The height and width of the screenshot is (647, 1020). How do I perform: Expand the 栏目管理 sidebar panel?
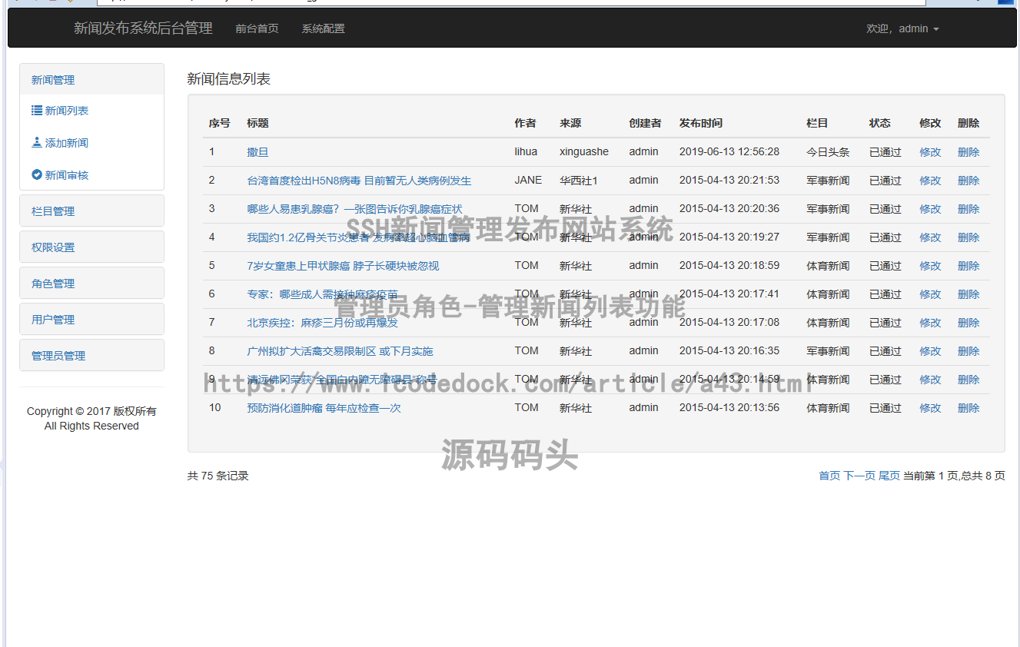(53, 211)
